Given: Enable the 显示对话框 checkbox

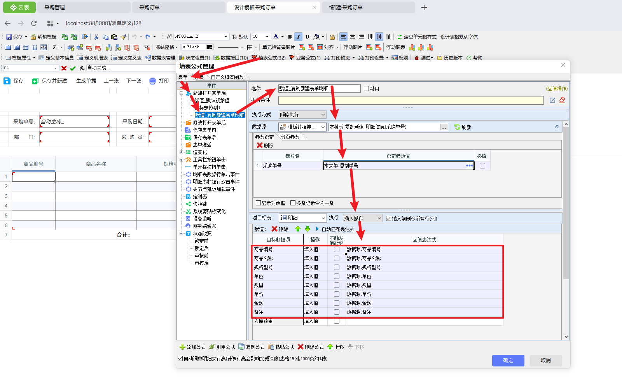Looking at the screenshot, I should (x=258, y=203).
